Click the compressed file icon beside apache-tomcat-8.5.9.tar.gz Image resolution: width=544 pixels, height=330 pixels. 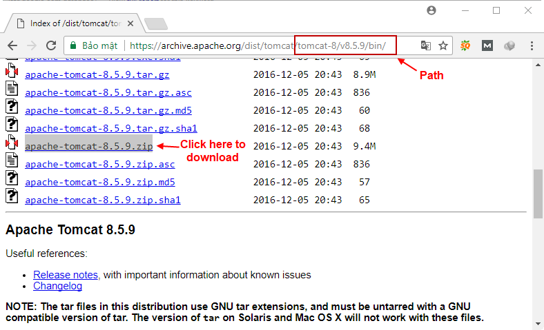[x=12, y=71]
